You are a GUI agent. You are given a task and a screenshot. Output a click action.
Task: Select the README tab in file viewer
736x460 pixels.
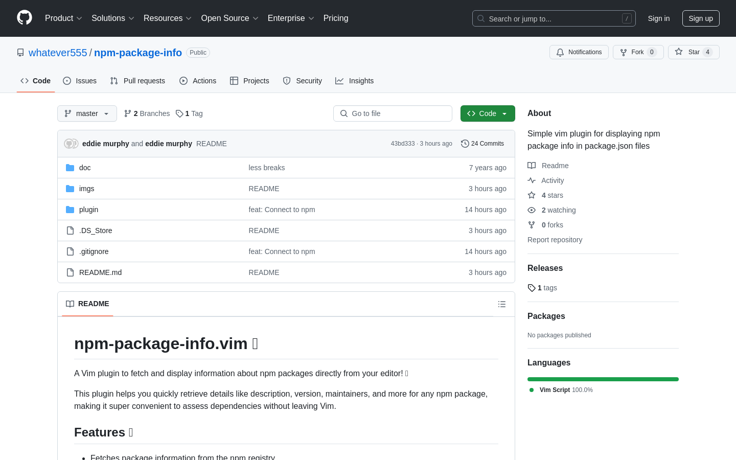87,304
